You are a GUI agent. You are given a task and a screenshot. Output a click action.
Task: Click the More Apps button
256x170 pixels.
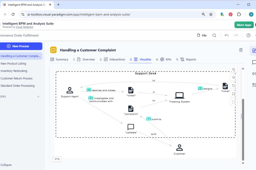tap(244, 25)
